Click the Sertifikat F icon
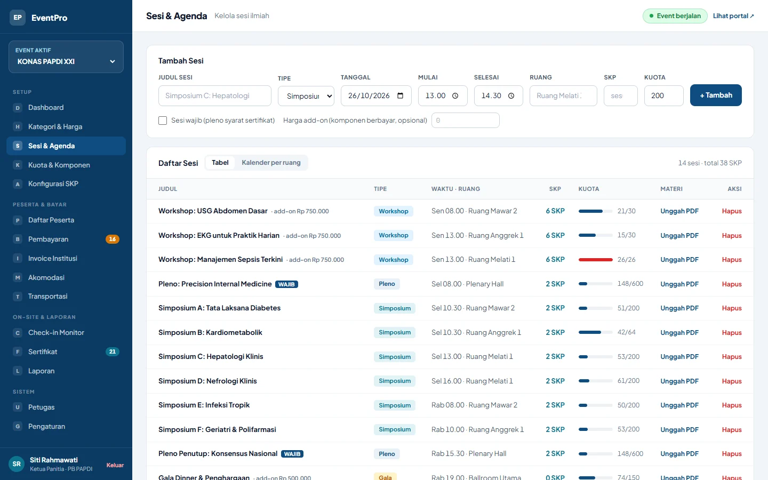 18,352
